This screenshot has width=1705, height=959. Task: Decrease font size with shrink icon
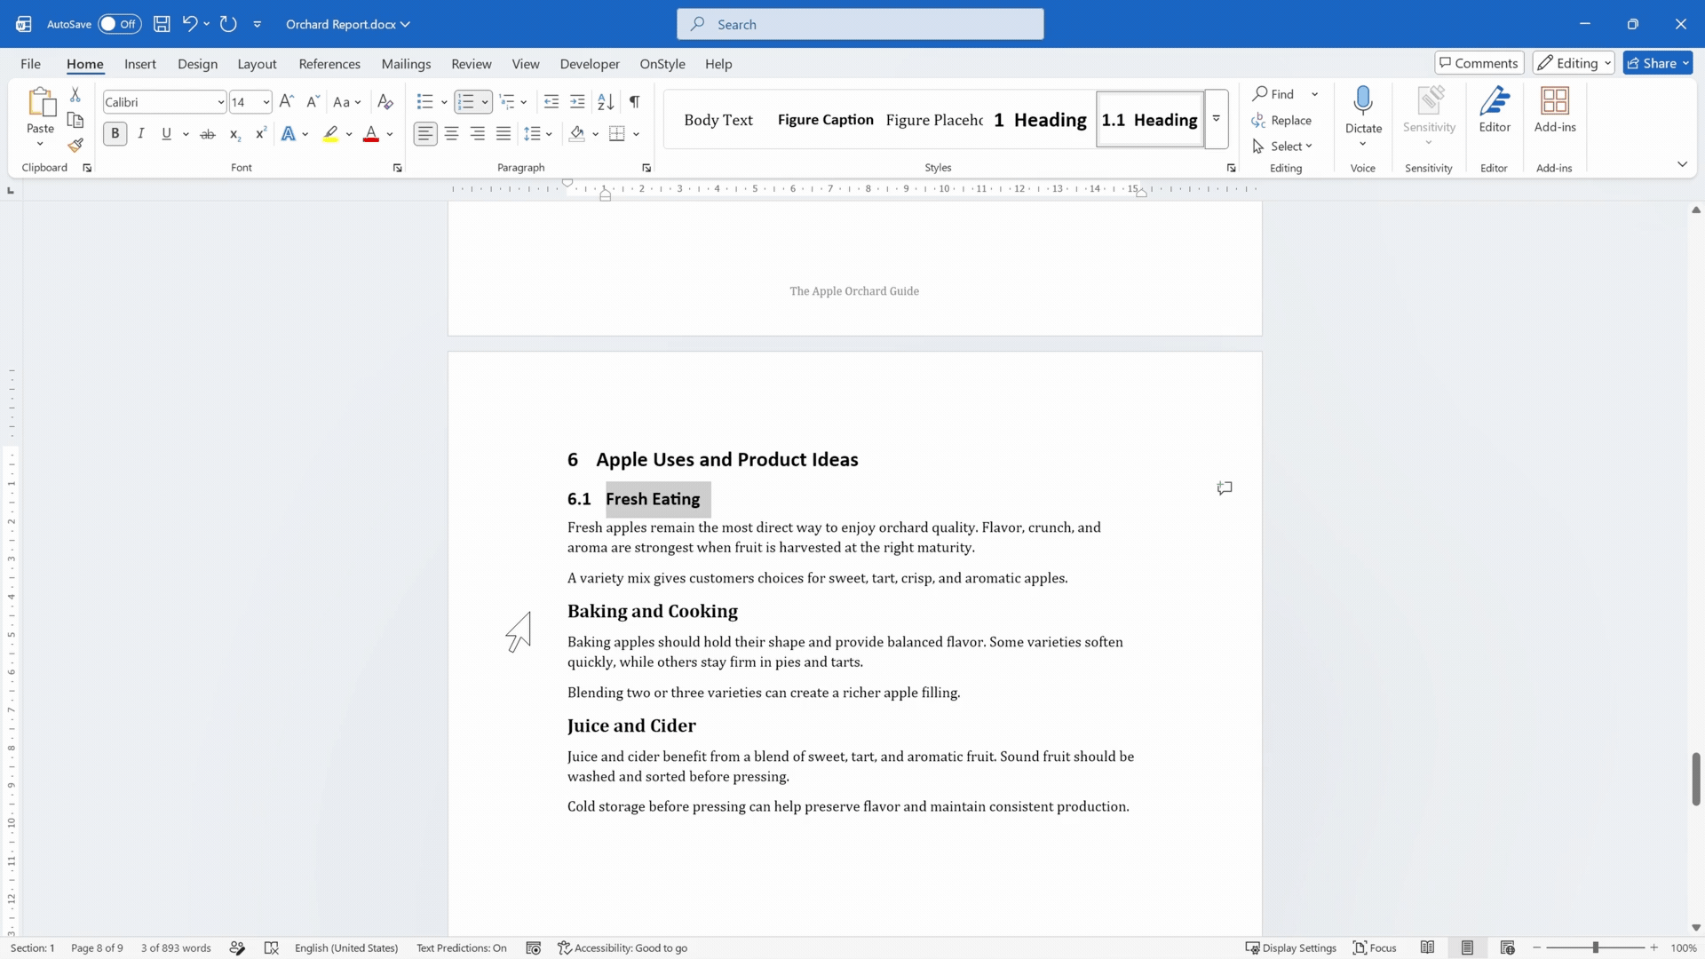(x=313, y=102)
